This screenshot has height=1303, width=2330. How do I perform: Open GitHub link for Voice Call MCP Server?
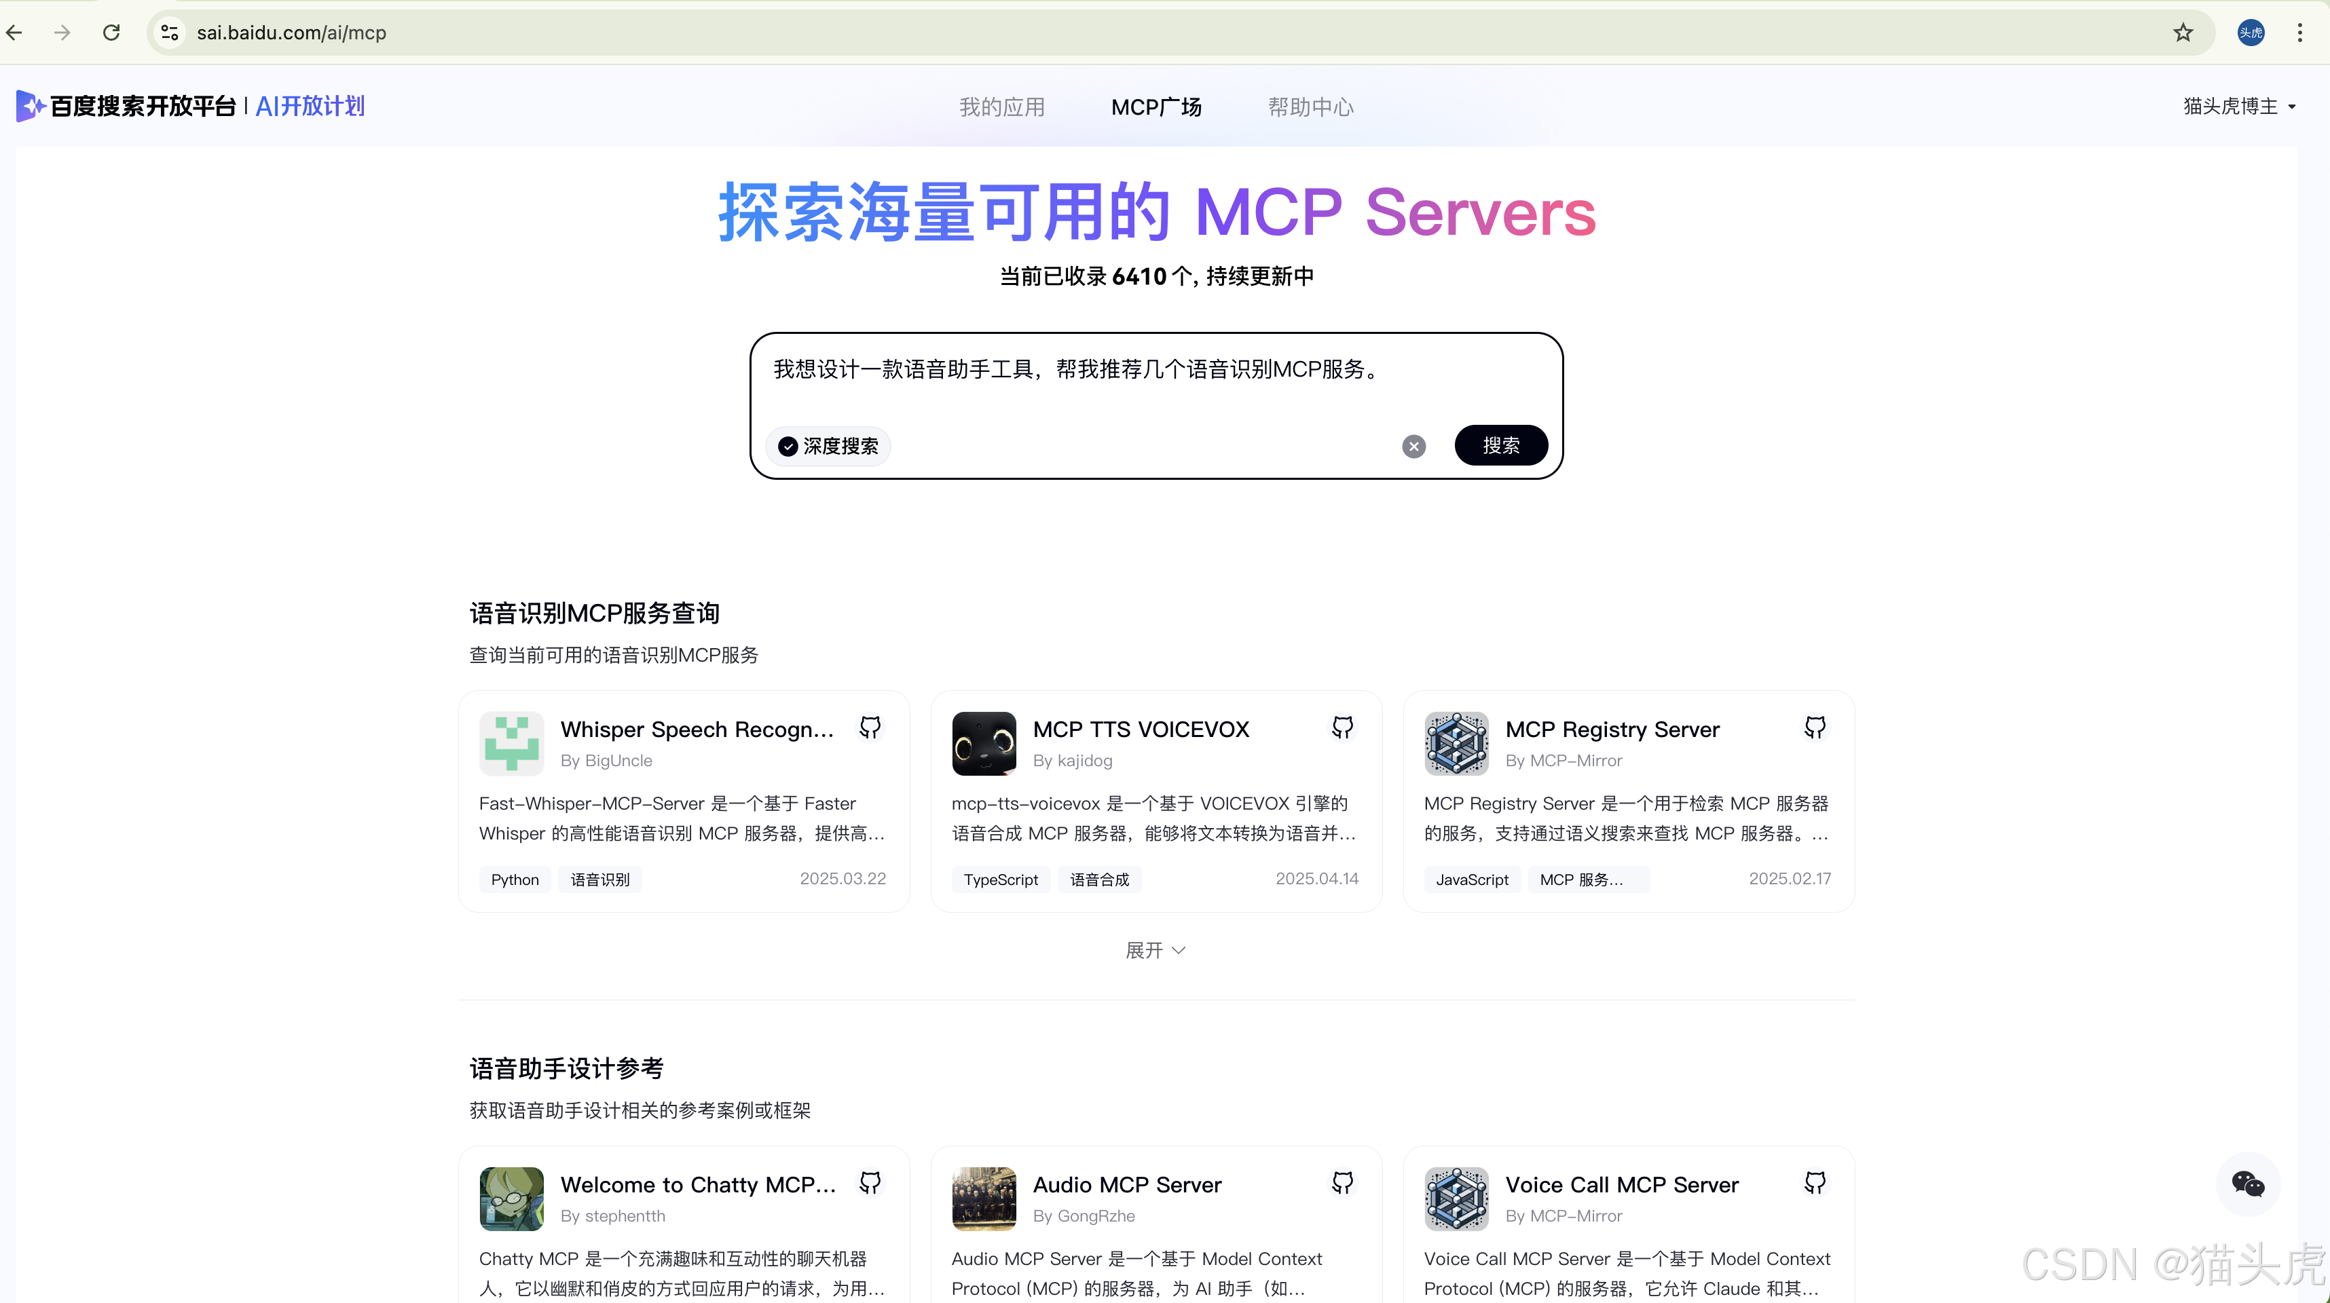[1815, 1183]
